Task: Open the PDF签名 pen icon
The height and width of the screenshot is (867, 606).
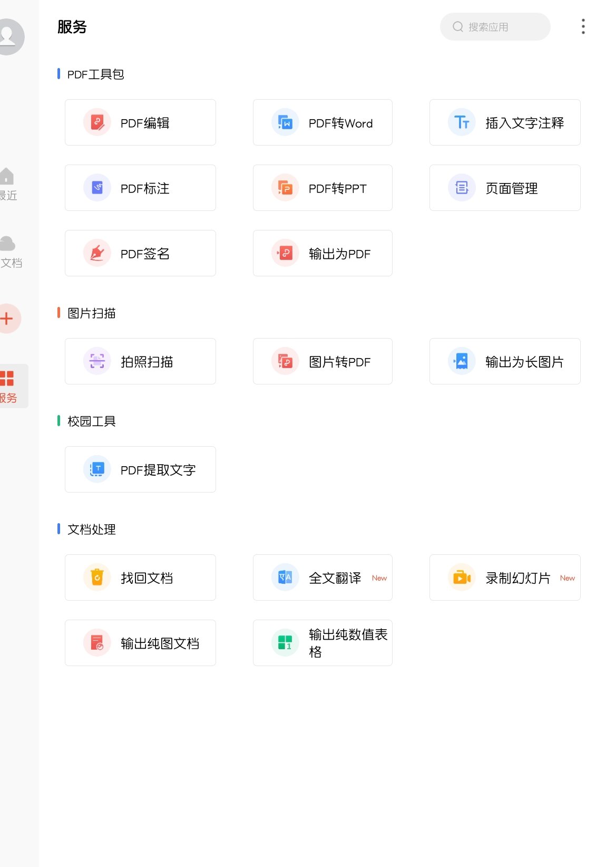Action: click(97, 253)
